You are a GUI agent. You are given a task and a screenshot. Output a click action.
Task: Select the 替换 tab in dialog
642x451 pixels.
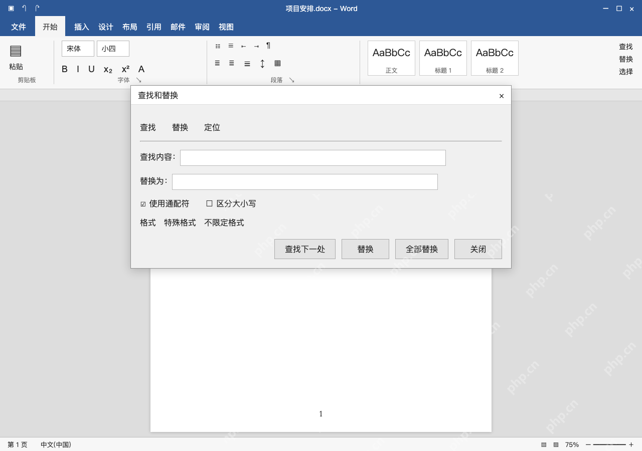(x=180, y=127)
